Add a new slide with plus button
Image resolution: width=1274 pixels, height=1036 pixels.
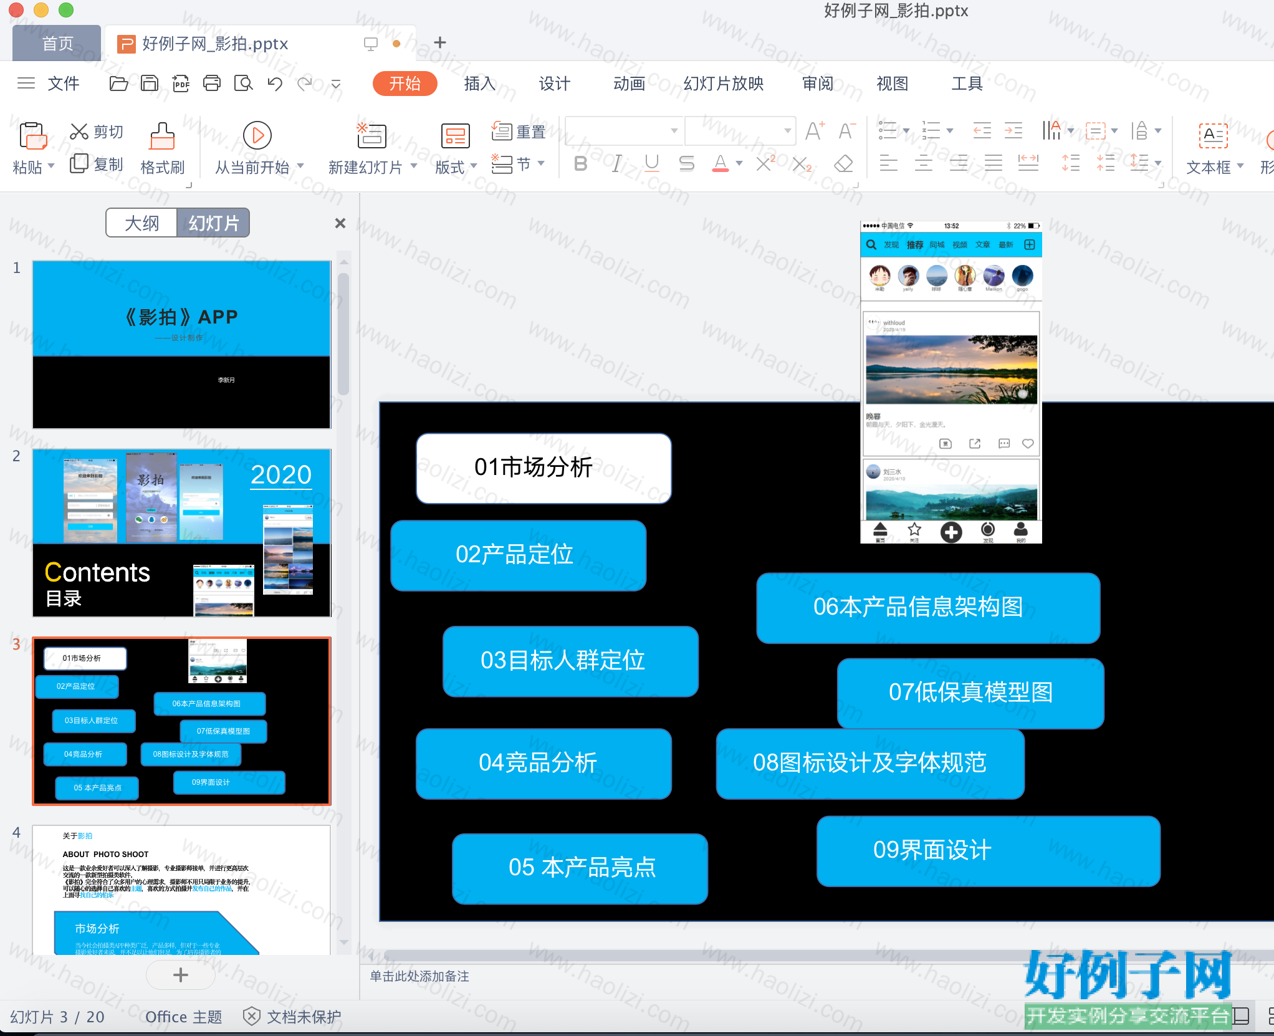click(181, 975)
